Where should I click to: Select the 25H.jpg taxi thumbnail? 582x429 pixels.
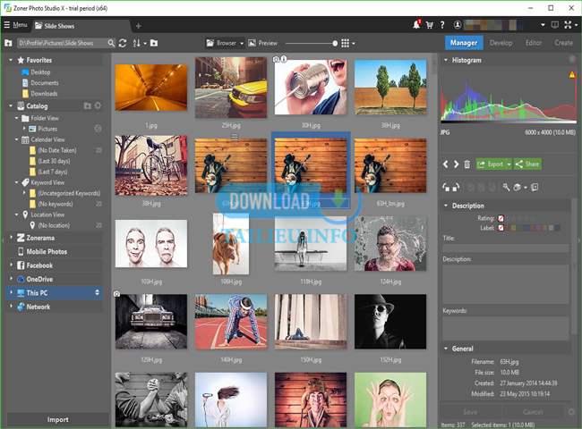(231, 88)
